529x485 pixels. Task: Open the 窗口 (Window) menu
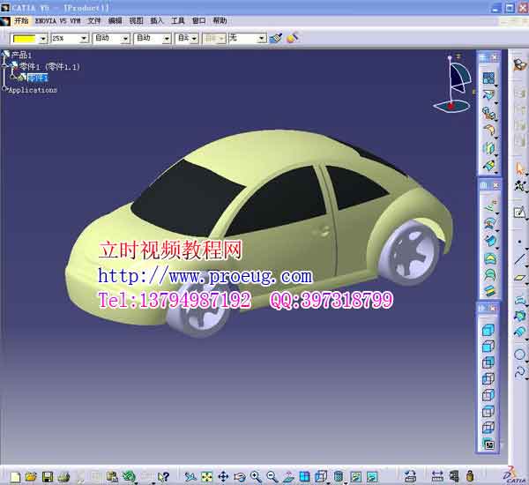pos(198,21)
